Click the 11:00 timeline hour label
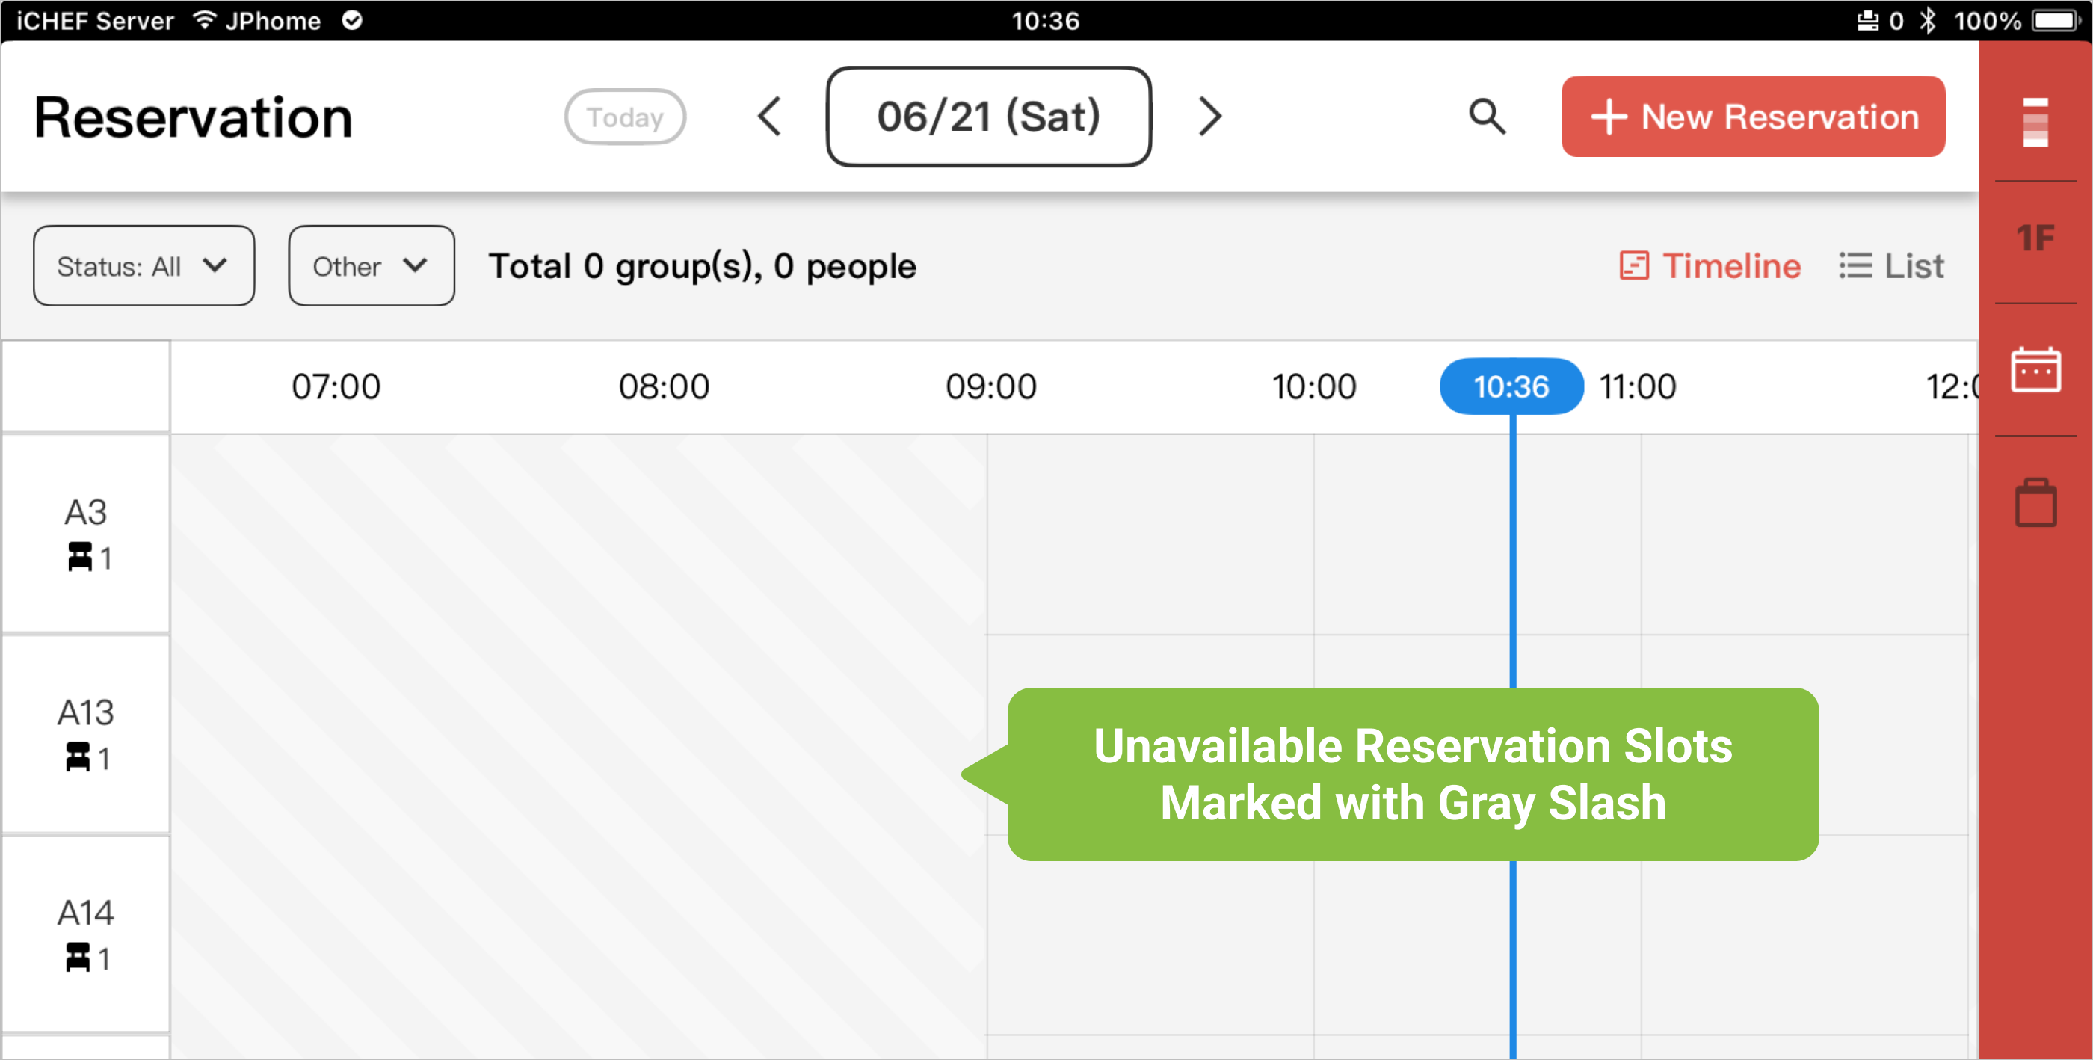 coord(1638,386)
